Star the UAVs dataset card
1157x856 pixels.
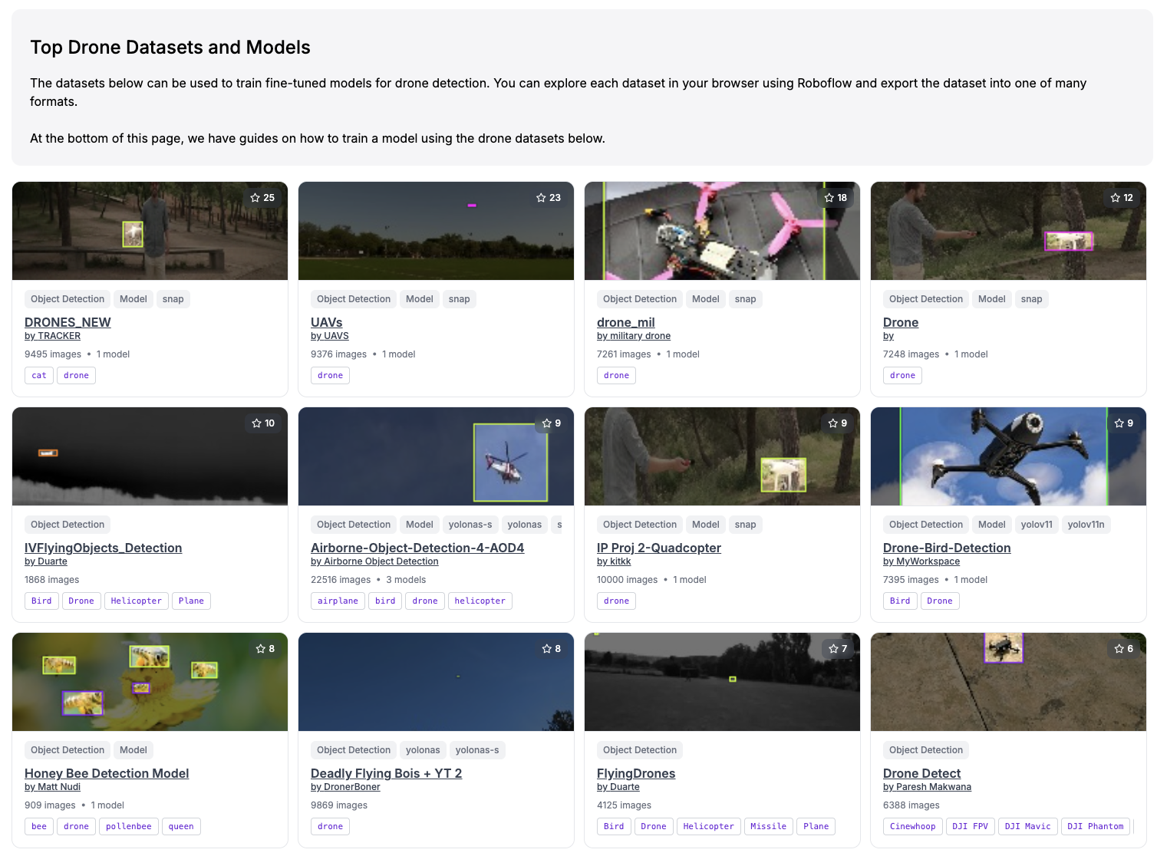[x=541, y=198]
